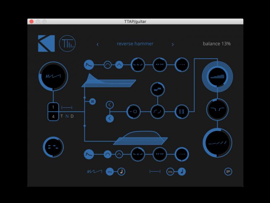Open the next preset with the right arrow
Viewport: 270px width, 203px height.
pyautogui.click(x=173, y=44)
